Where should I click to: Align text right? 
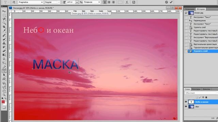click(113, 2)
